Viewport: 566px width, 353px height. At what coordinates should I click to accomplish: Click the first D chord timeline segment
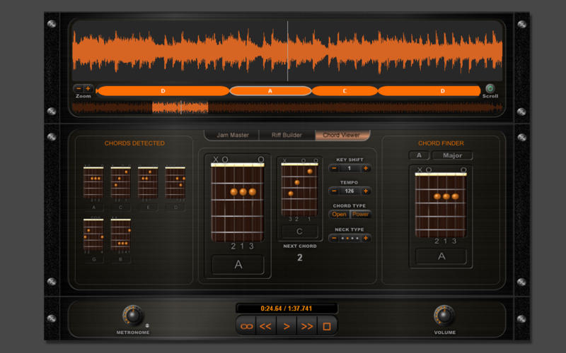tap(163, 91)
